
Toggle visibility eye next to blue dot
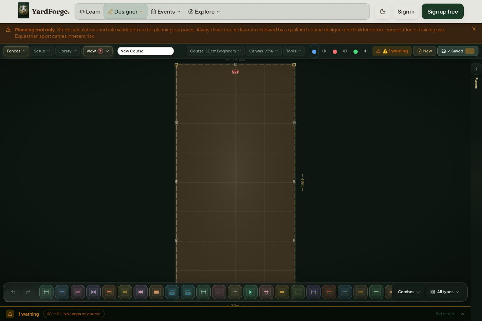tap(324, 51)
